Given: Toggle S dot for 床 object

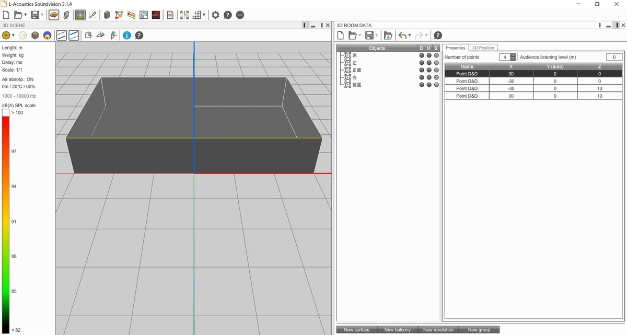Looking at the screenshot, I should (436, 55).
